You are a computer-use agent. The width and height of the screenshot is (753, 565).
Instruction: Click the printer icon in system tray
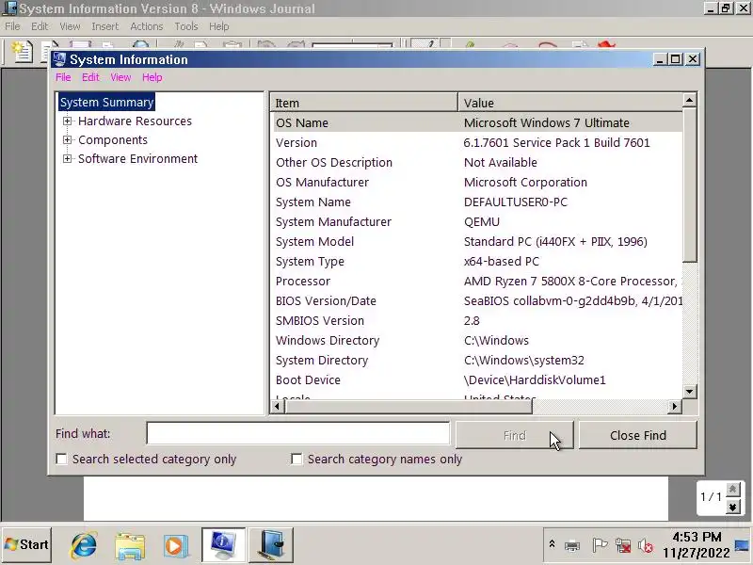[572, 546]
